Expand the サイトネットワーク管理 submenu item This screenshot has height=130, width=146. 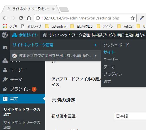click(x=55, y=45)
